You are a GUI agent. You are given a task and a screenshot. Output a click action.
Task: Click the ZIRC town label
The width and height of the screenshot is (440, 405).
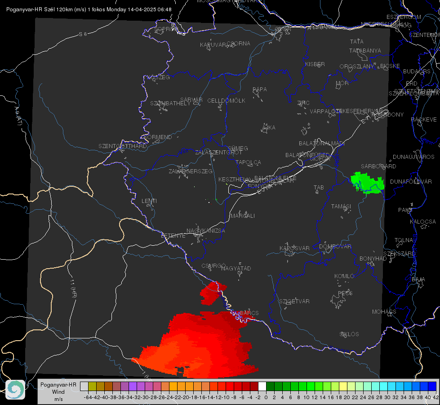tap(303, 103)
